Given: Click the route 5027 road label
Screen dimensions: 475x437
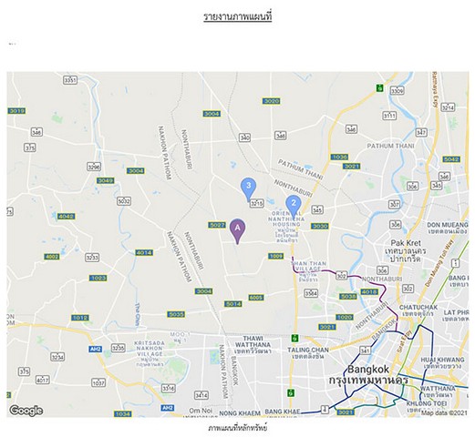Looking at the screenshot, I should tap(217, 225).
